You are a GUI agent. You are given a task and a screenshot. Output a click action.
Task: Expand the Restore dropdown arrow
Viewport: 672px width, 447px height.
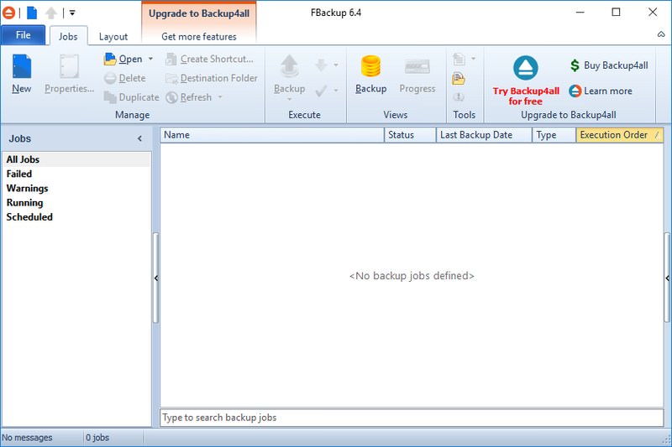click(x=336, y=65)
